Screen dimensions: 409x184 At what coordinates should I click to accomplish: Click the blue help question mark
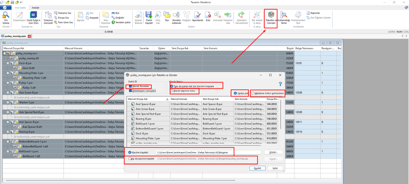coord(280,84)
